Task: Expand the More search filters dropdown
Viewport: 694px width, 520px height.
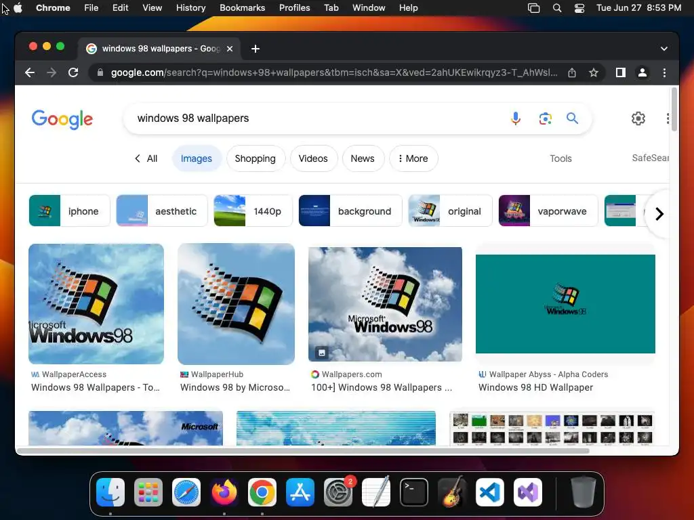Action: [413, 158]
